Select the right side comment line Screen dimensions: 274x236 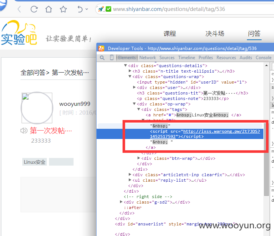tap(148, 197)
